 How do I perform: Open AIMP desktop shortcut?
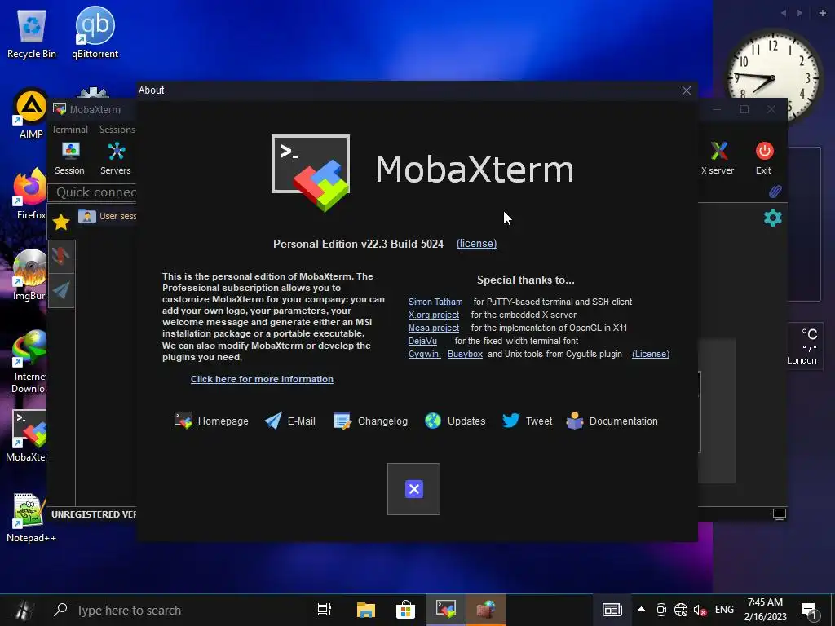click(31, 114)
